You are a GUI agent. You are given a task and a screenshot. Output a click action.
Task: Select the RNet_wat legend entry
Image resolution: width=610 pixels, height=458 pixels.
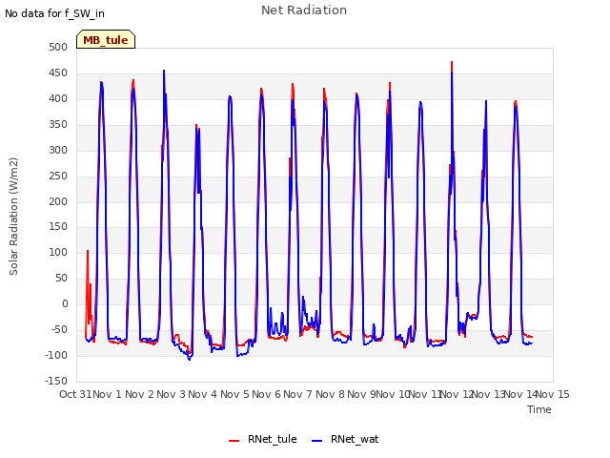[345, 439]
